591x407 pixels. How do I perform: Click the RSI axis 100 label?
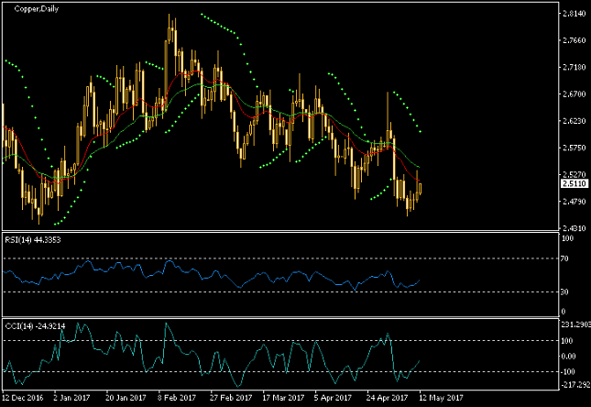coord(567,238)
